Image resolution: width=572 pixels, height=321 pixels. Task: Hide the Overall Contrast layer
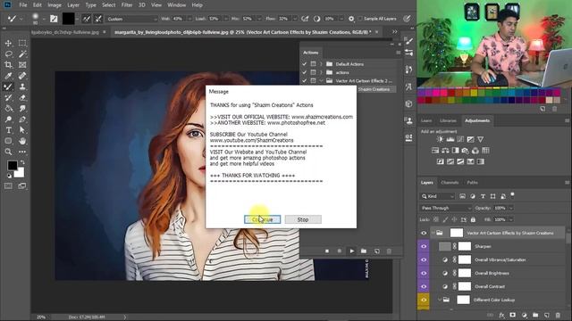click(424, 286)
